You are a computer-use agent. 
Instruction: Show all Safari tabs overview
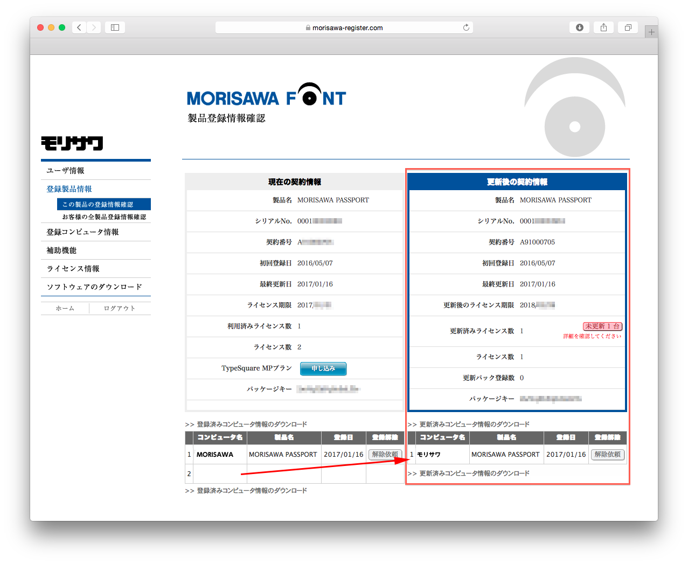(x=628, y=27)
